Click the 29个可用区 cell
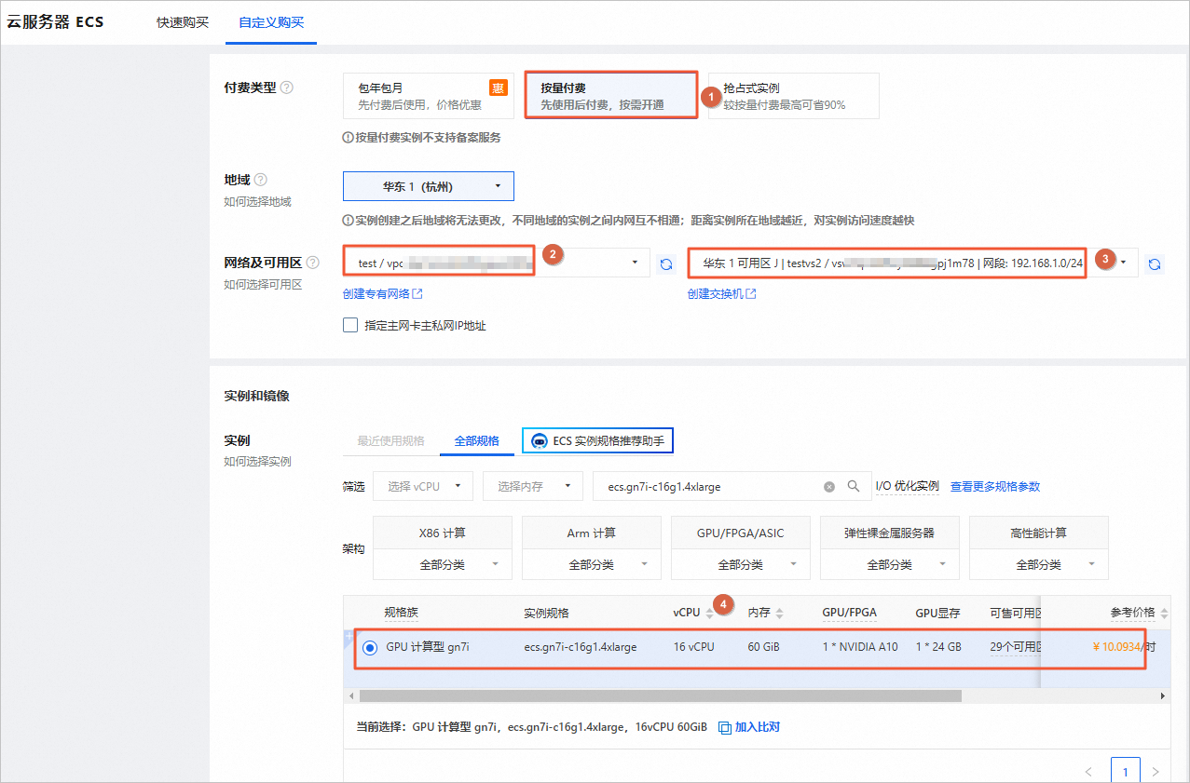This screenshot has height=783, width=1190. (1015, 647)
